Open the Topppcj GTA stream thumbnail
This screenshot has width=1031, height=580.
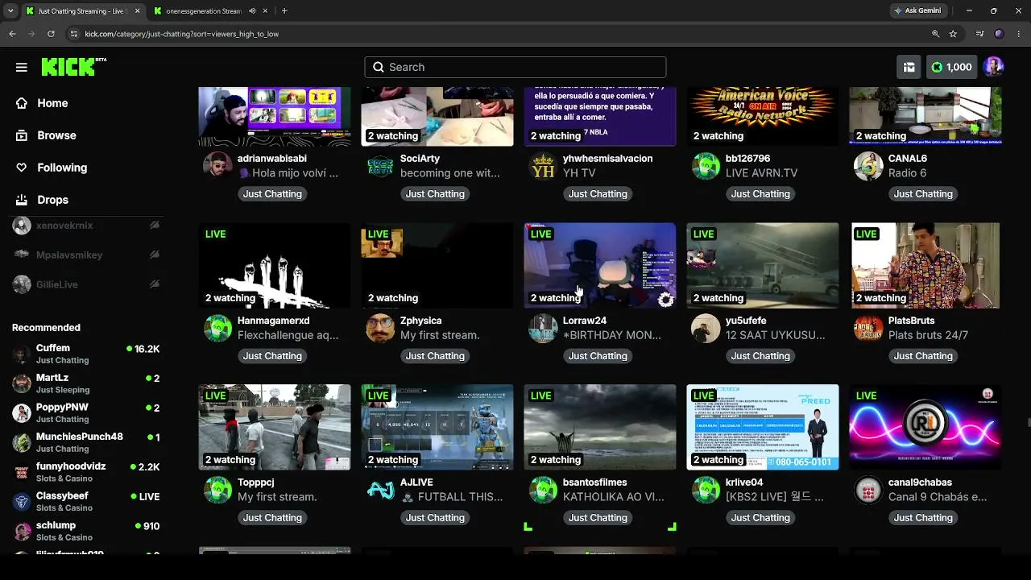(275, 427)
